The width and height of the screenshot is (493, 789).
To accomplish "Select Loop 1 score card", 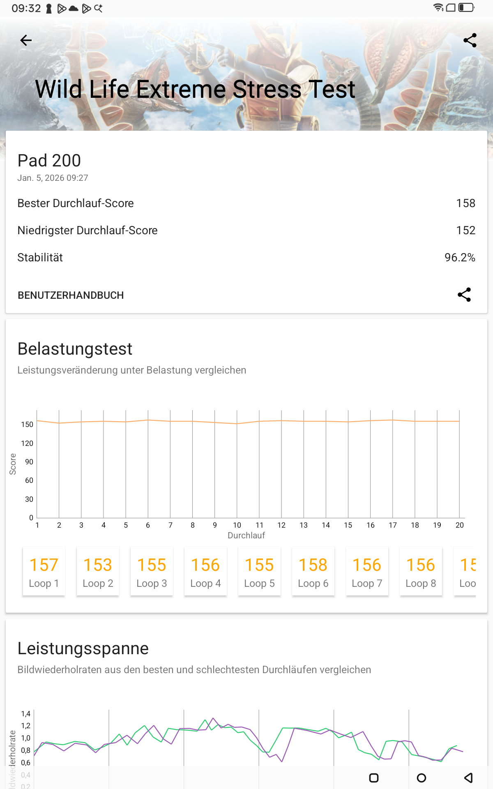I will tap(44, 571).
